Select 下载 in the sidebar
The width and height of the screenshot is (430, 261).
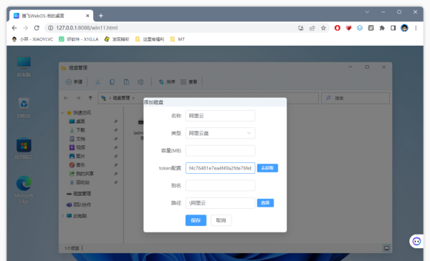[x=77, y=130]
